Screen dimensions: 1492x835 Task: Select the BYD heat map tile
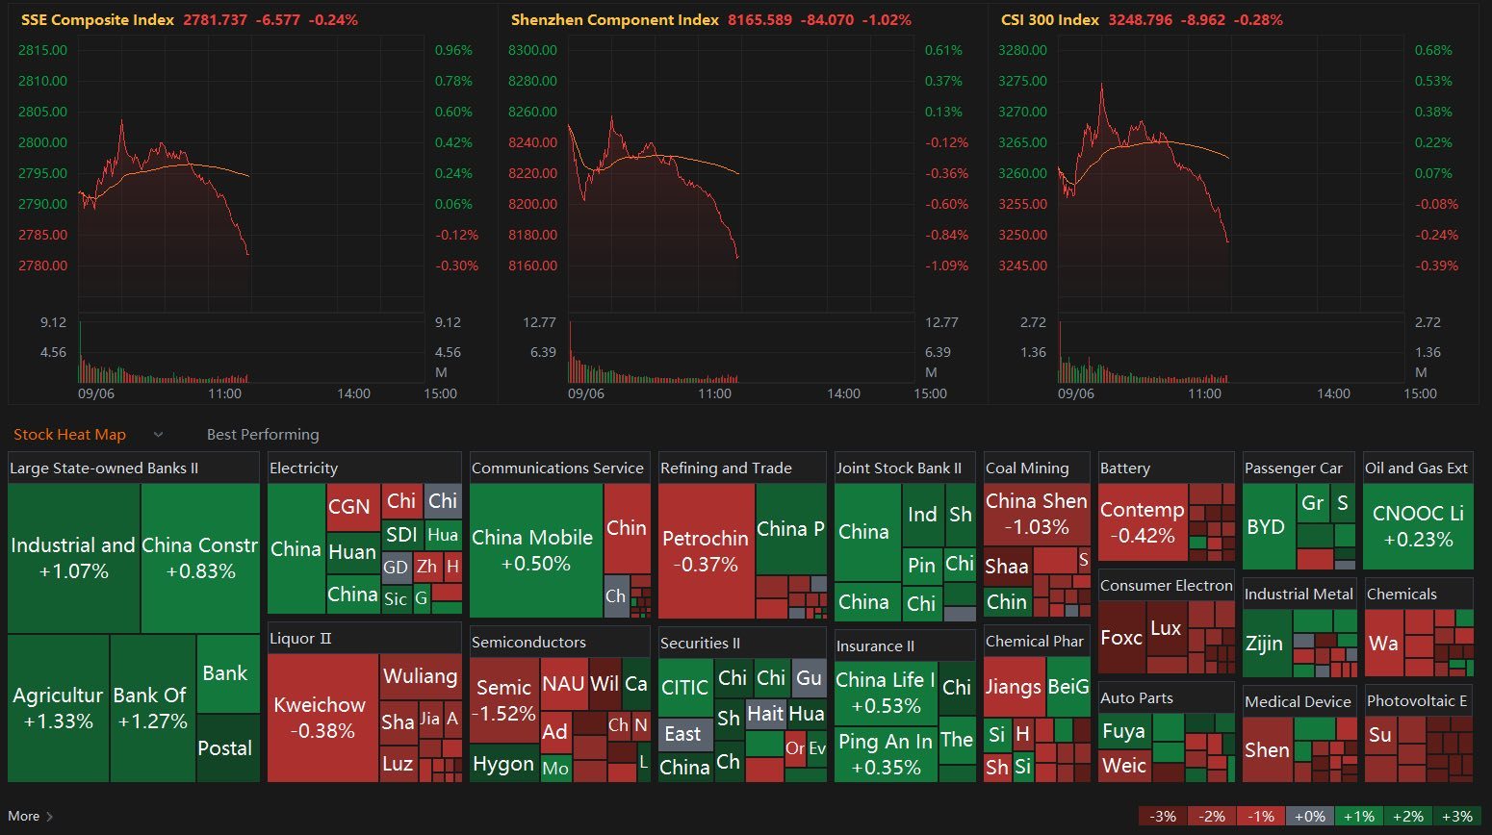[1268, 527]
